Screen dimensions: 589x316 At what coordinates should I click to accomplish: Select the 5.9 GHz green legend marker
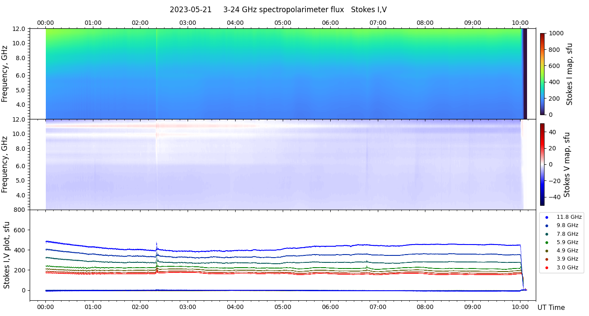tap(547, 242)
